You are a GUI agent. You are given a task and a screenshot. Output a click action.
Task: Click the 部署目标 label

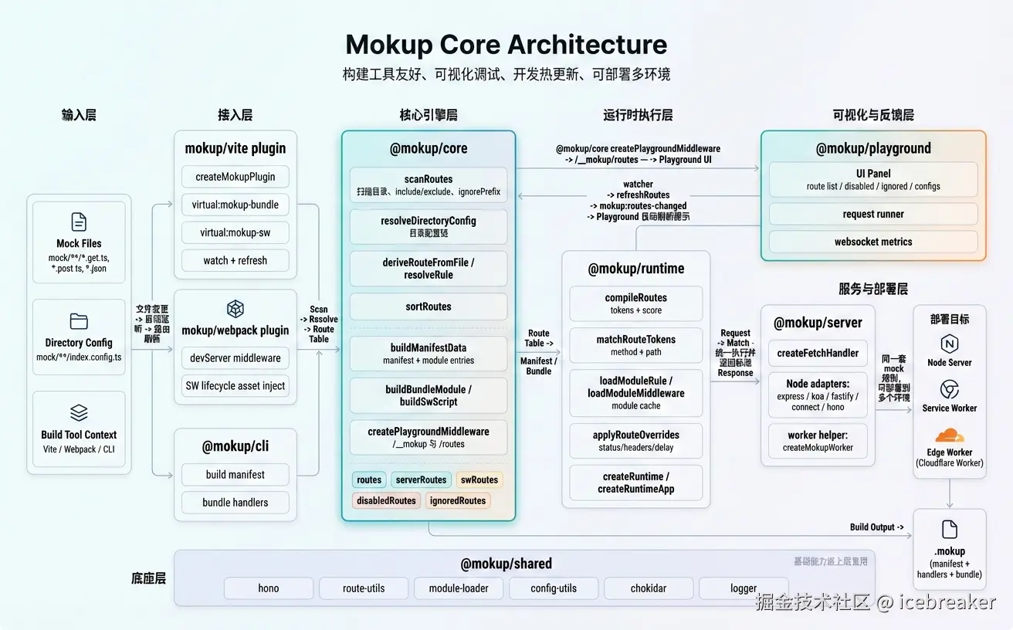(x=949, y=319)
